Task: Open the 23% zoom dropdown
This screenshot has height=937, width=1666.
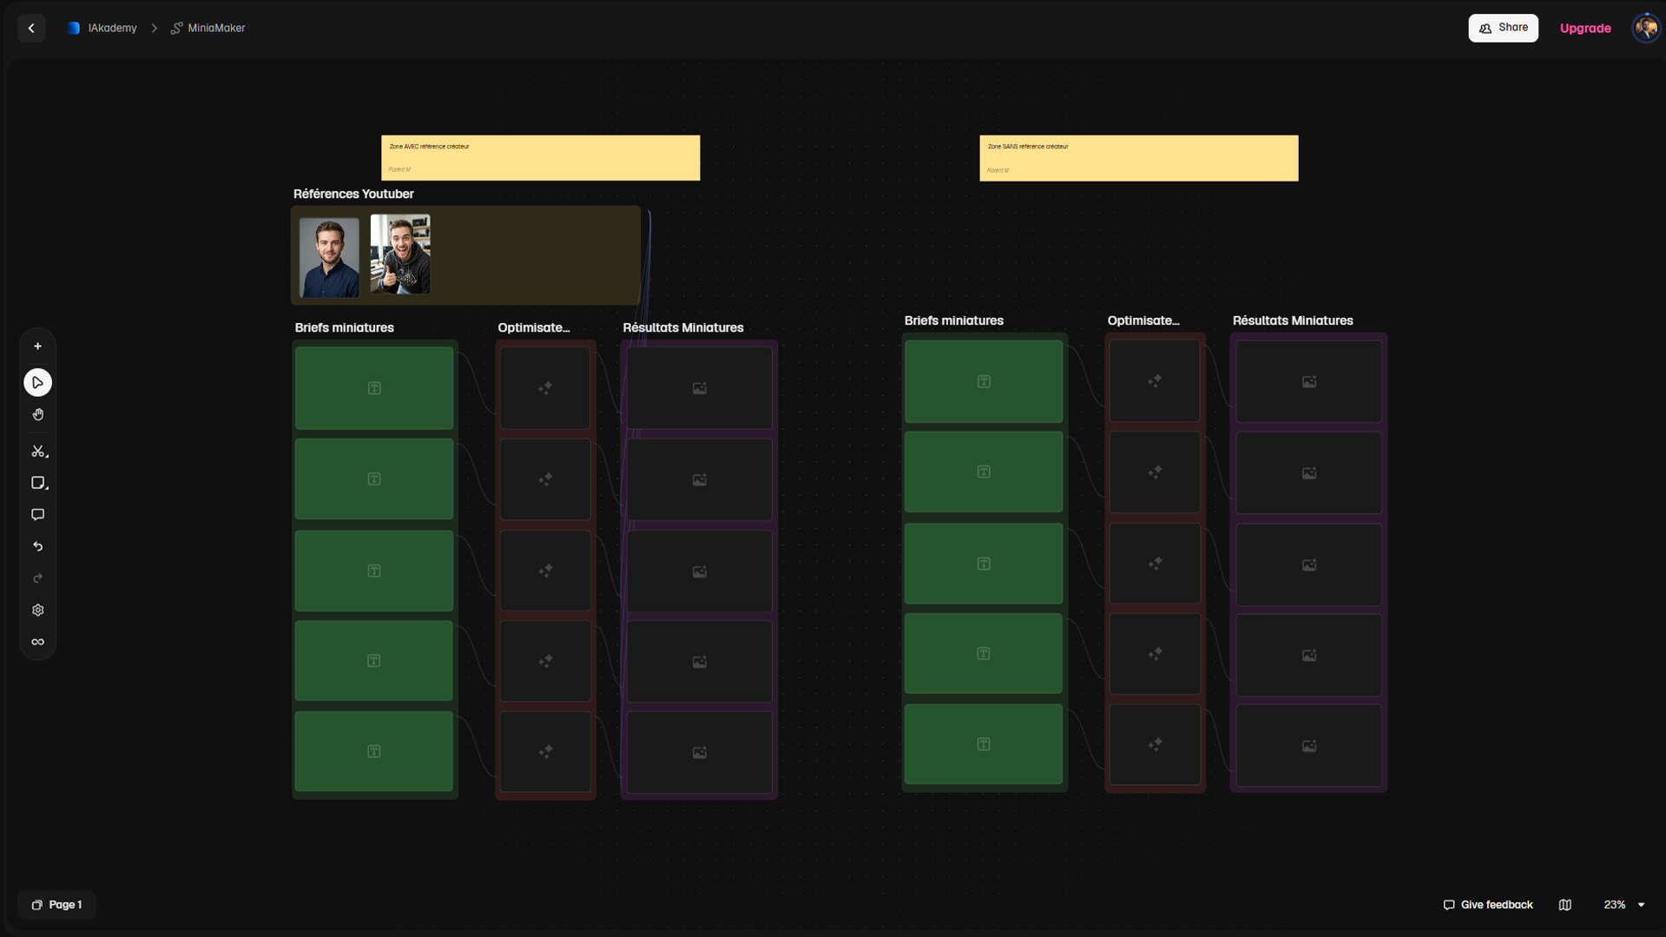Action: pyautogui.click(x=1623, y=905)
